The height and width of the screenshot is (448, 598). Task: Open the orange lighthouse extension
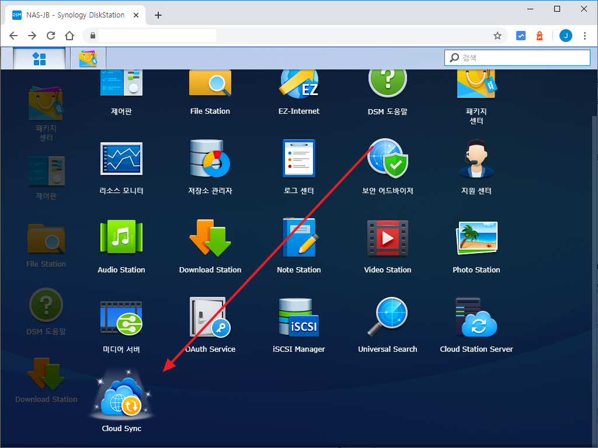pos(540,36)
